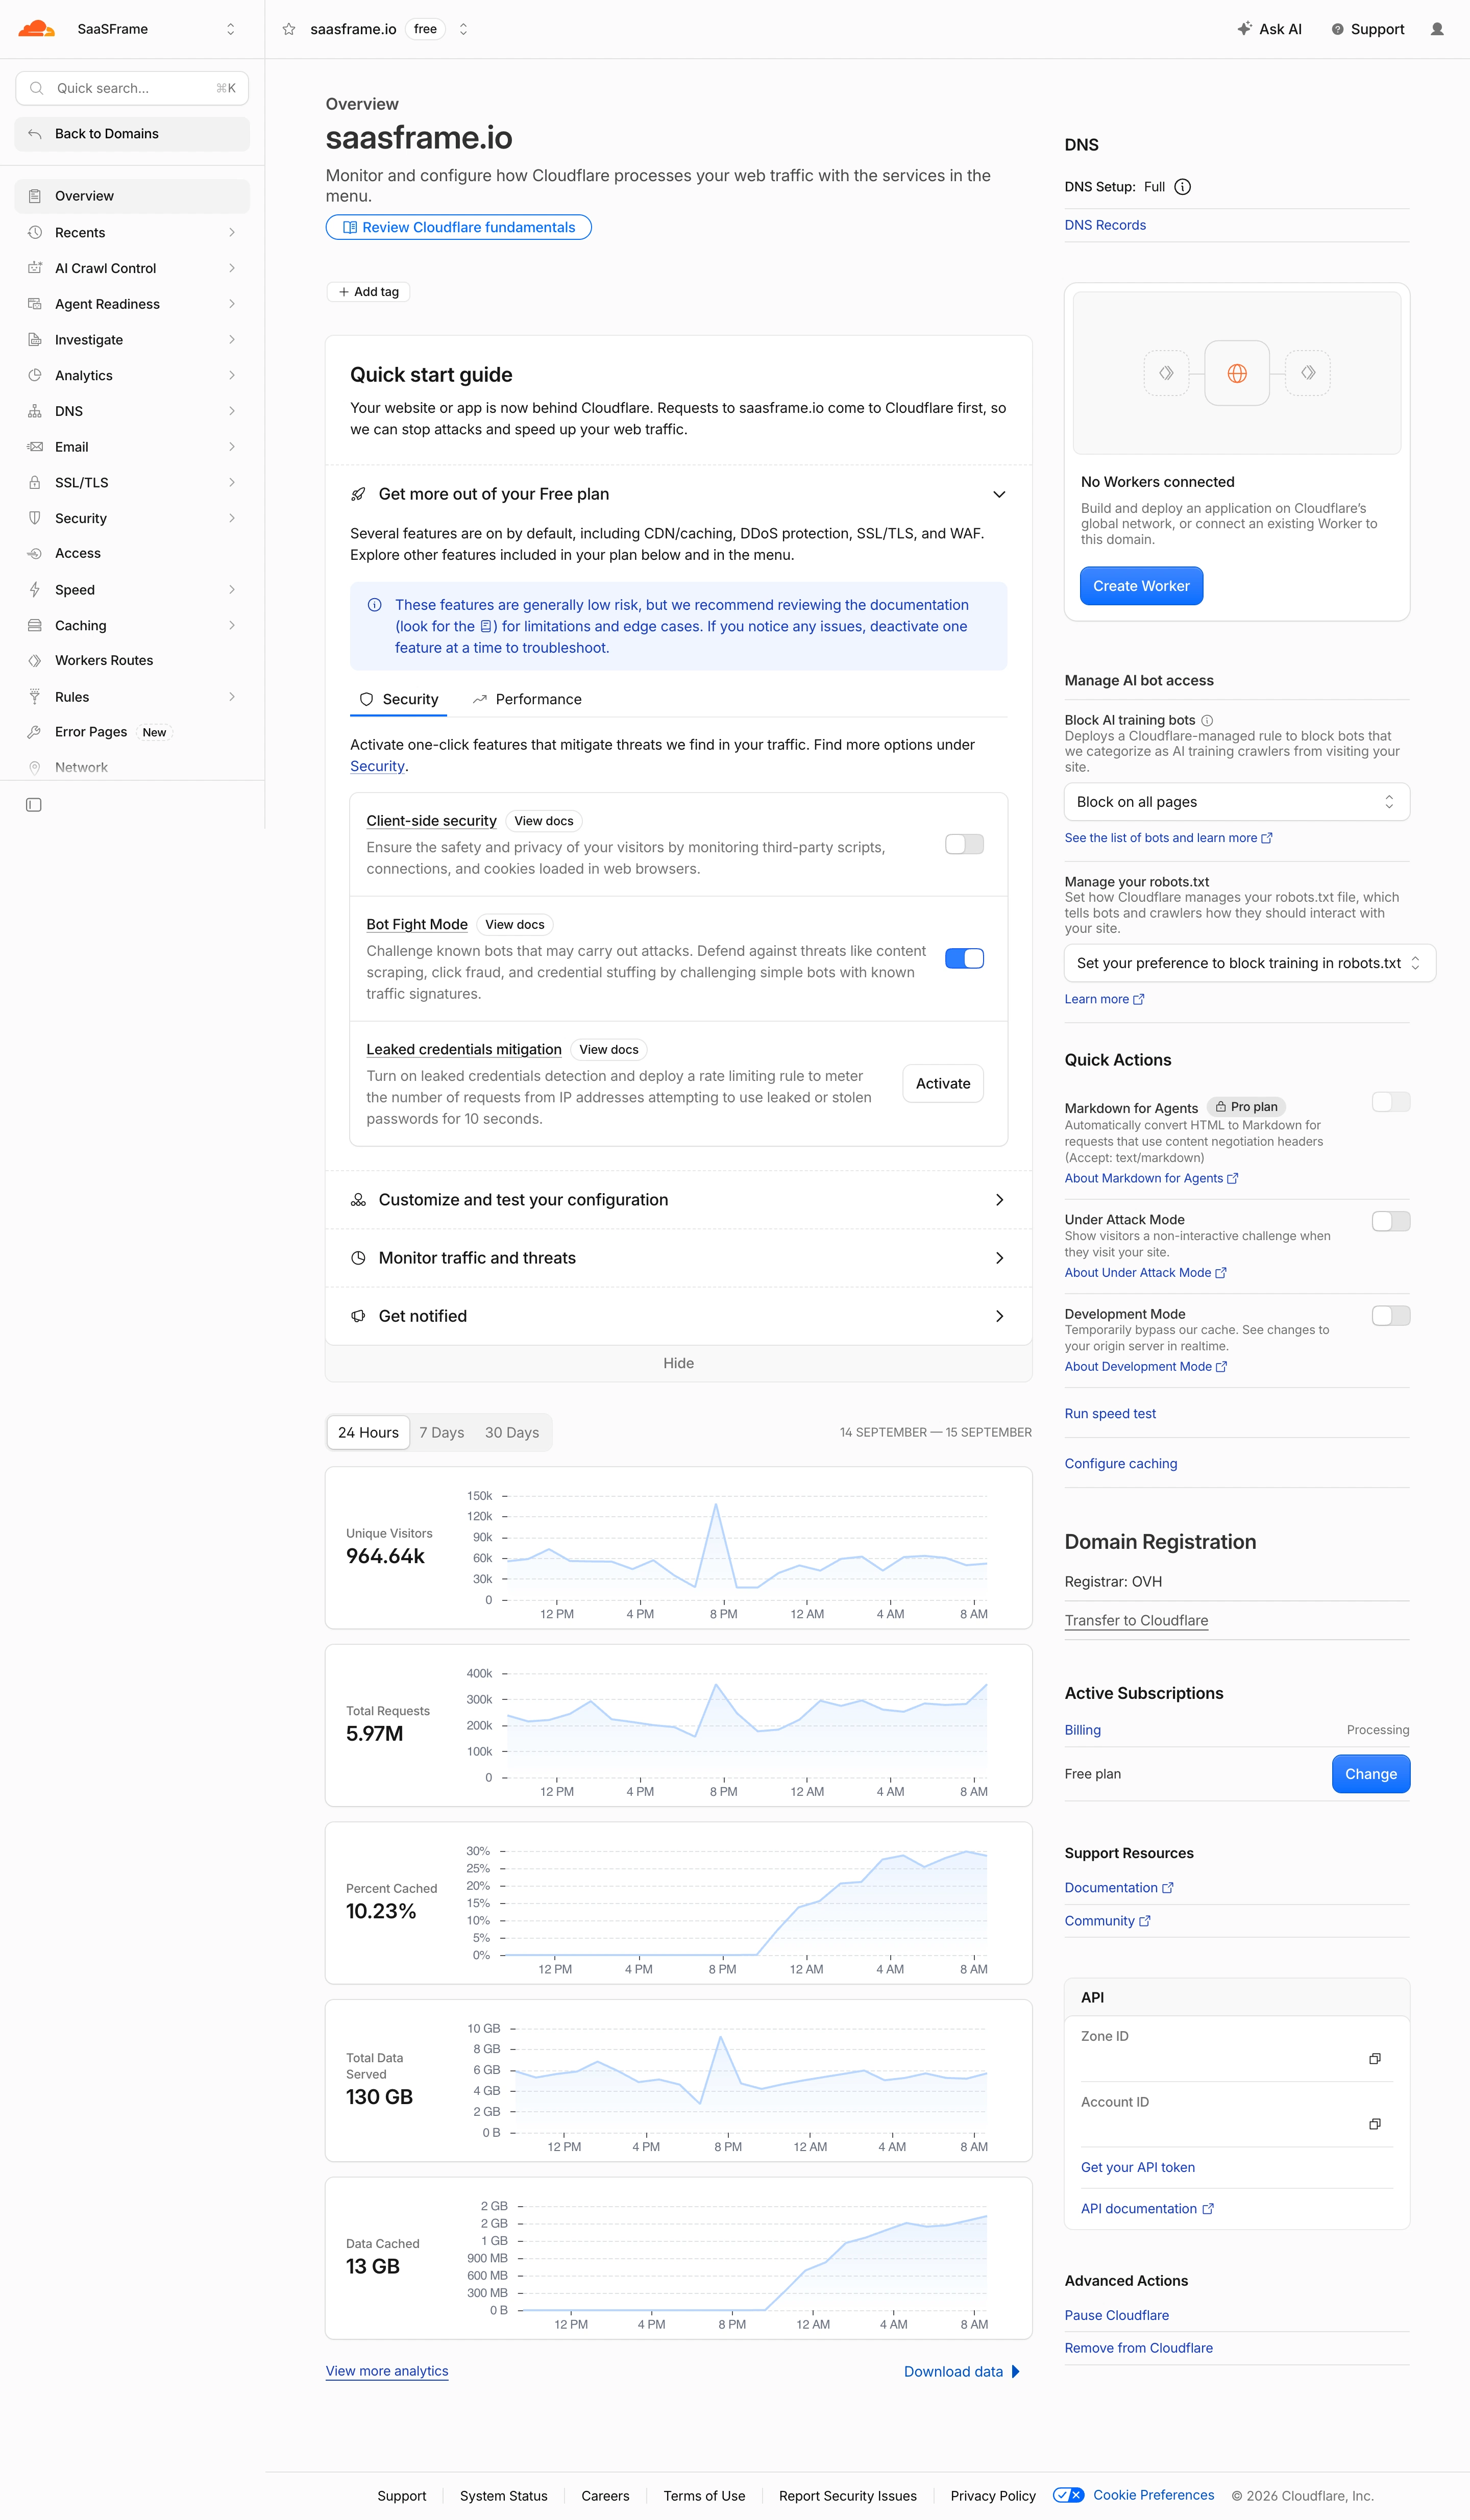Copy the Zone ID
The width and height of the screenshot is (1470, 2520).
tap(1375, 2059)
